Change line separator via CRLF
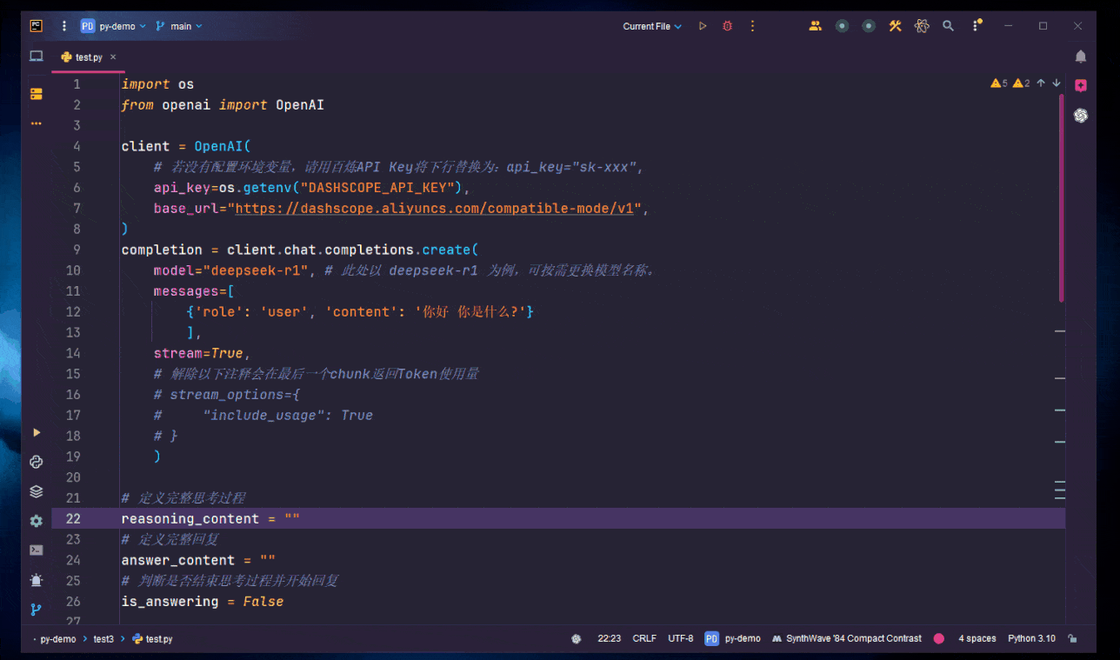Image resolution: width=1120 pixels, height=660 pixels. [644, 639]
